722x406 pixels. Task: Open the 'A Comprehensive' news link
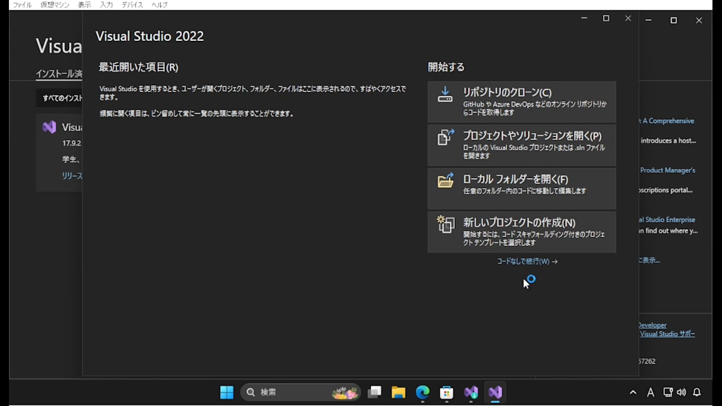click(x=667, y=121)
